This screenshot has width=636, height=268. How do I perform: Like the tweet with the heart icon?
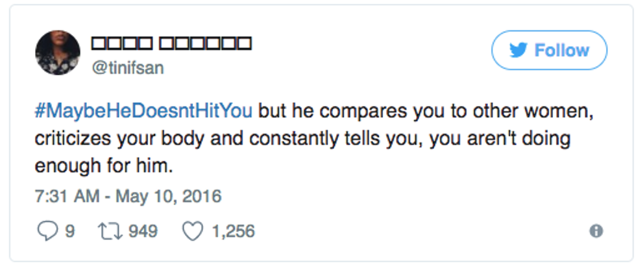[191, 230]
